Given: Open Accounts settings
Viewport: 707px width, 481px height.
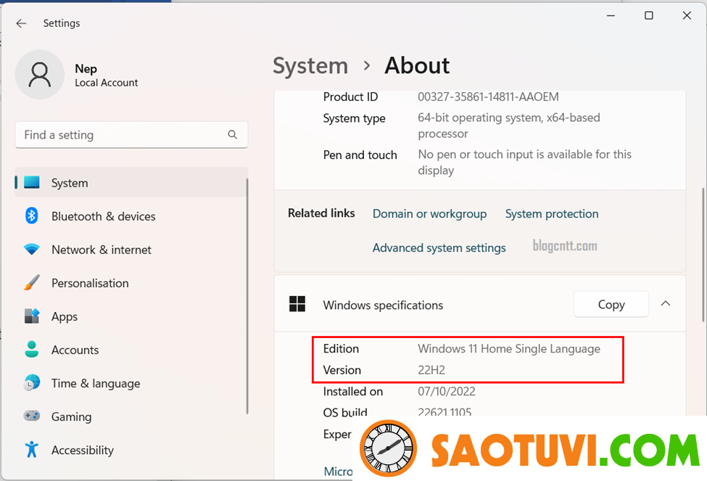Looking at the screenshot, I should (131, 349).
